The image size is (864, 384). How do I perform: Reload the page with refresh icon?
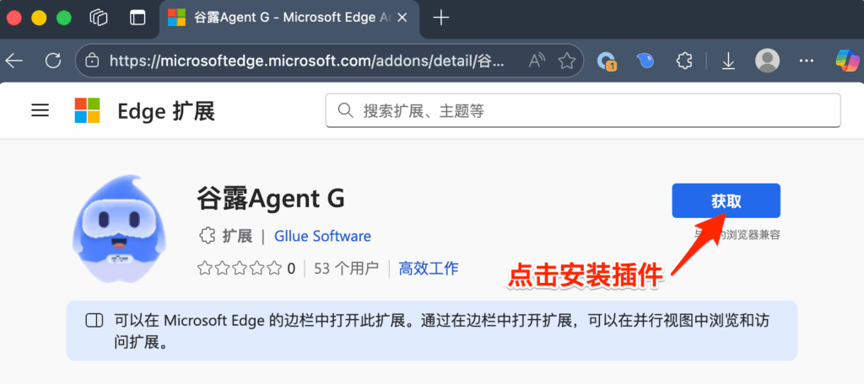53,61
